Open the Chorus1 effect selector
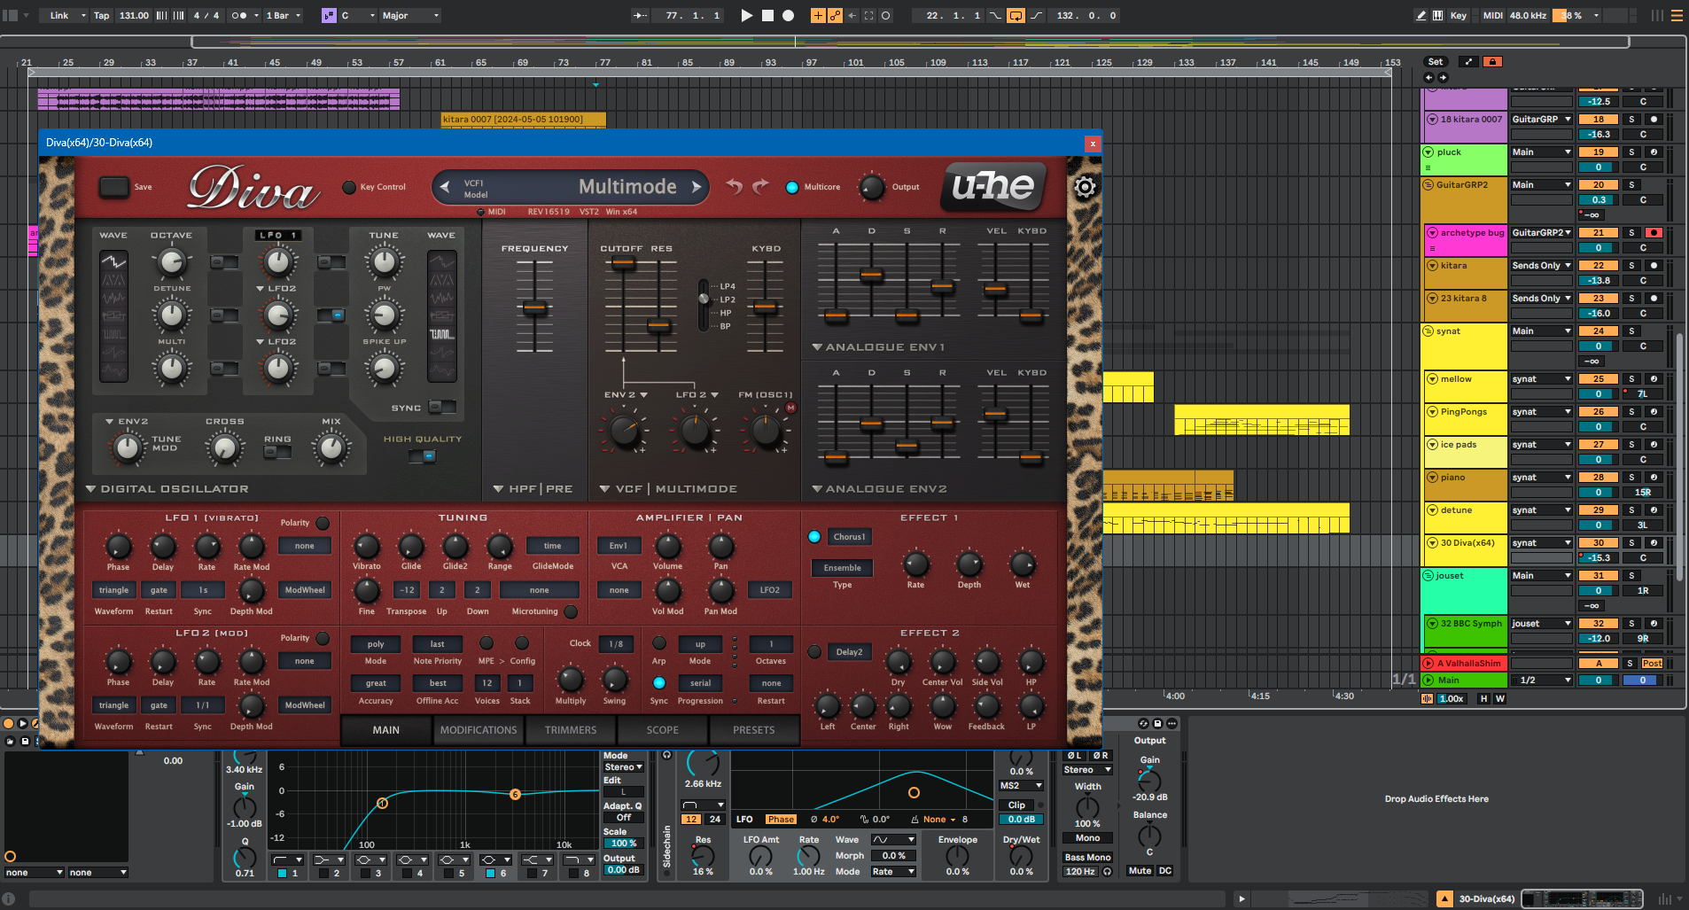The image size is (1689, 910). tap(849, 537)
